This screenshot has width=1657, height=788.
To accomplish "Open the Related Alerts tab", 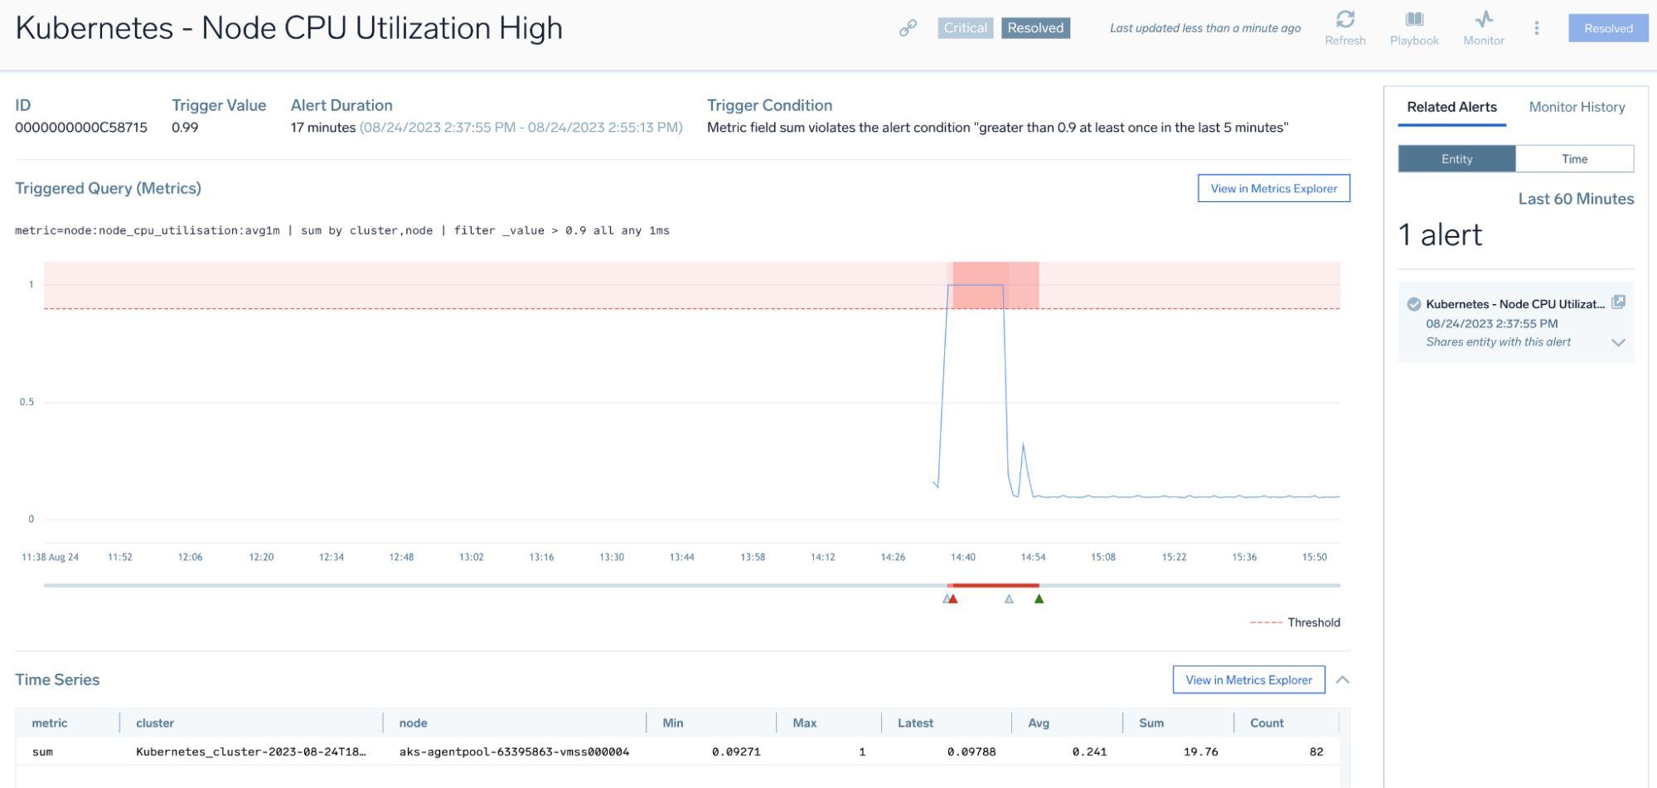I will click(1451, 107).
